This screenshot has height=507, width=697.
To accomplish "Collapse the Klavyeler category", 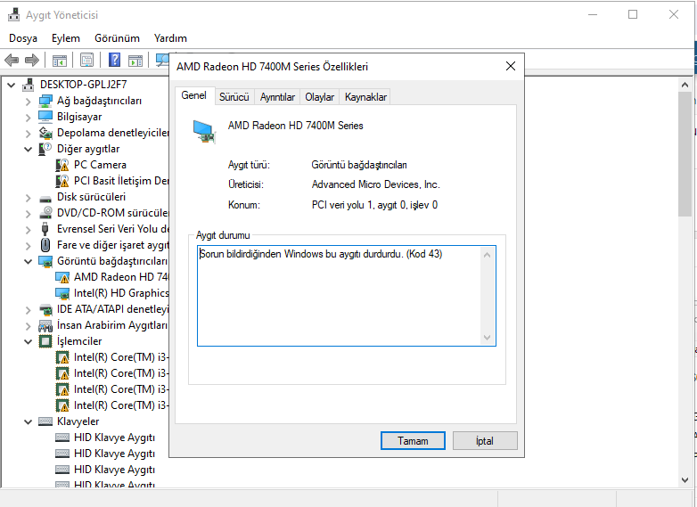I will tap(28, 421).
